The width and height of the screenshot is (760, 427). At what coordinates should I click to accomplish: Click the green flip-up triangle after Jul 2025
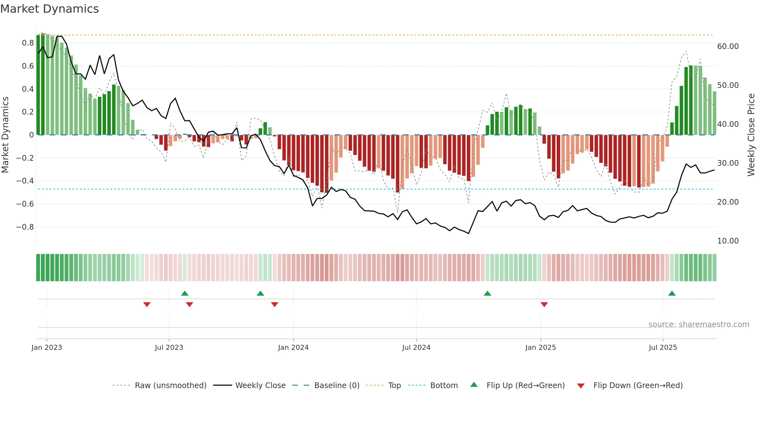tap(672, 293)
